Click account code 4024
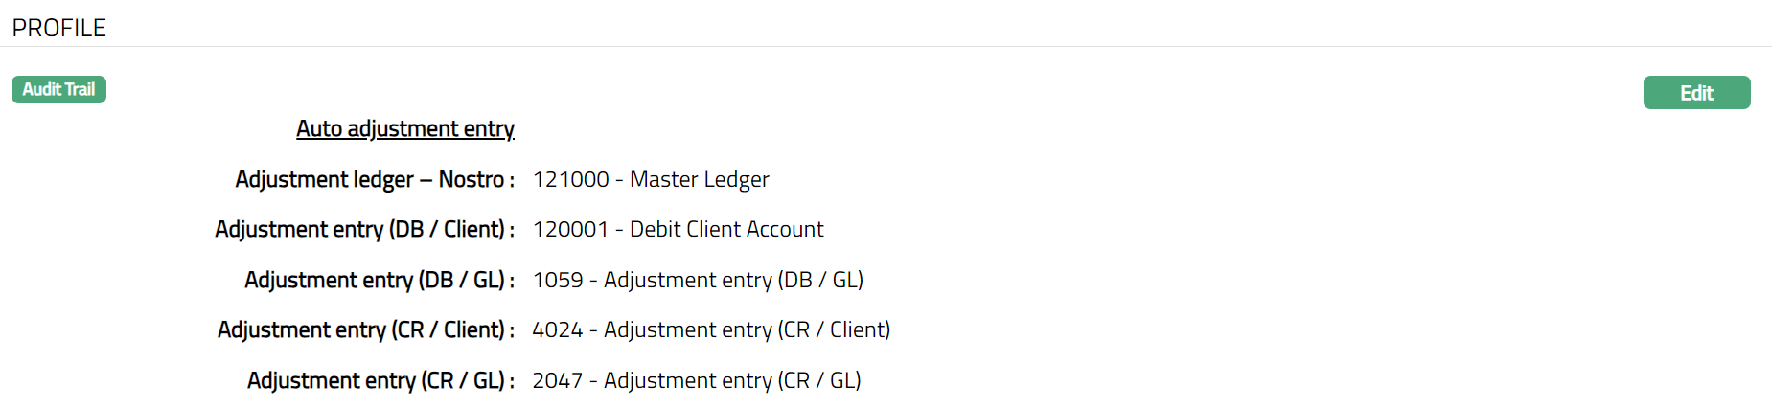This screenshot has width=1772, height=409. pyautogui.click(x=558, y=329)
